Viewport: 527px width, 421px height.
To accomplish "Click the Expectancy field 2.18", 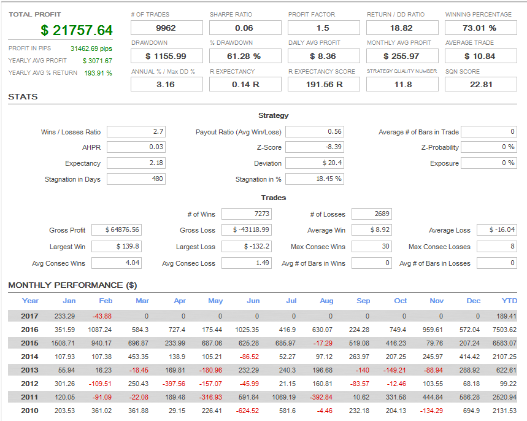I will coord(136,163).
